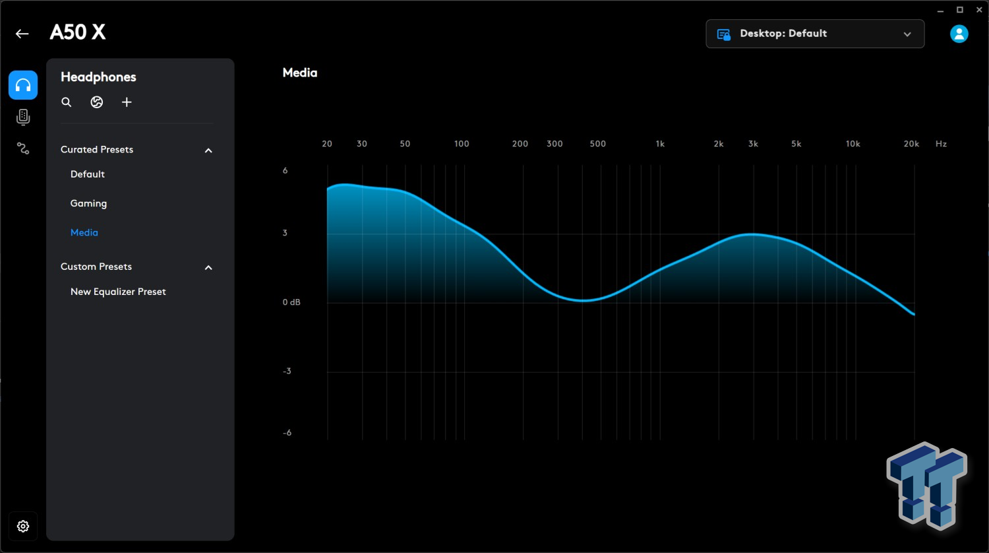Select the Gaming preset
Screen dimensions: 989x553
click(88, 203)
